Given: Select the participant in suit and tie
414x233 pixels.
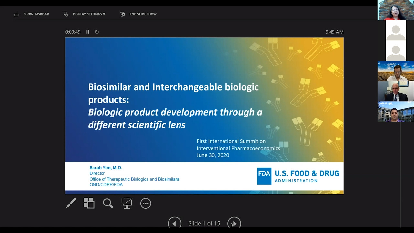Looking at the screenshot, I should click(396, 92).
